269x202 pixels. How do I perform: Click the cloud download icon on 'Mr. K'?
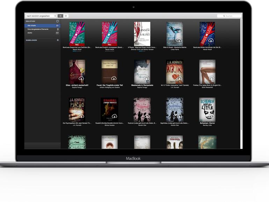point(179,79)
